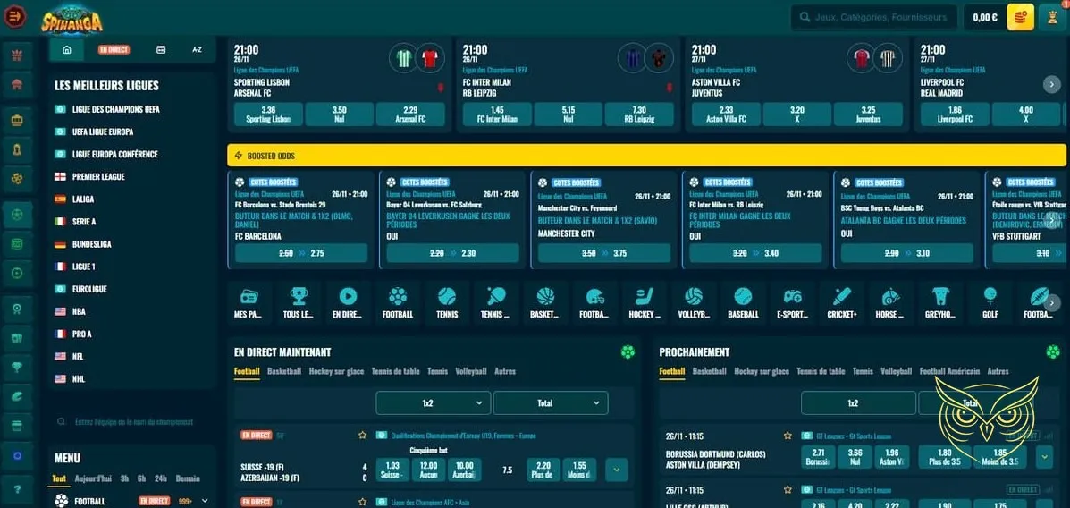Open the user profile icon top right
This screenshot has height=508, width=1070.
point(1053,17)
